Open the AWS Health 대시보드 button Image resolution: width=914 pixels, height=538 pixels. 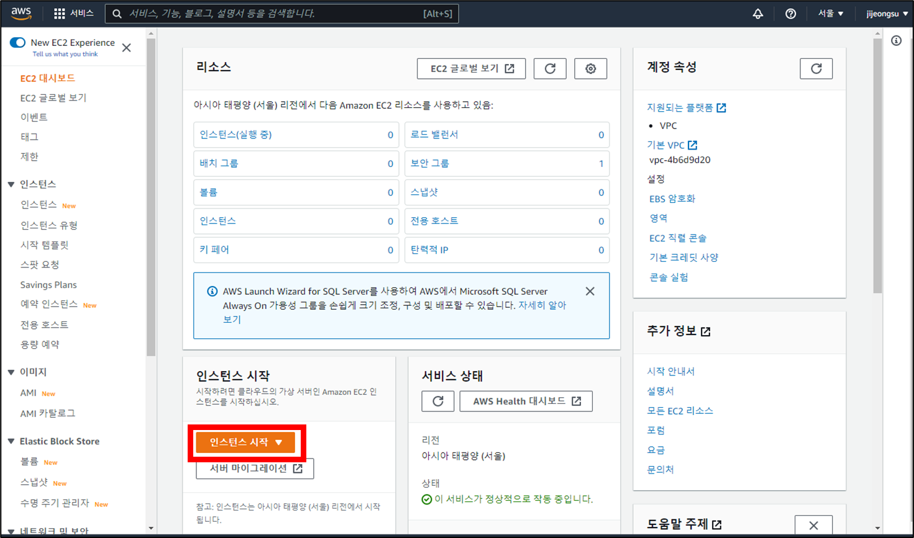click(x=526, y=401)
